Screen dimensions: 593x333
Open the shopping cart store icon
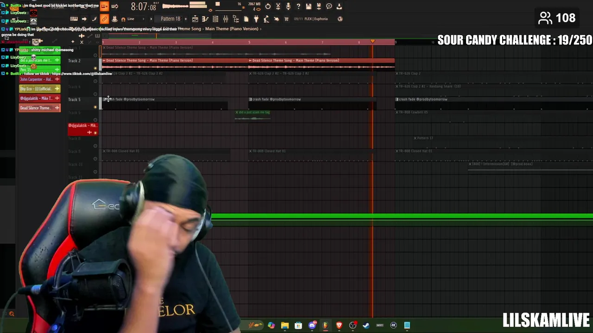point(286,19)
